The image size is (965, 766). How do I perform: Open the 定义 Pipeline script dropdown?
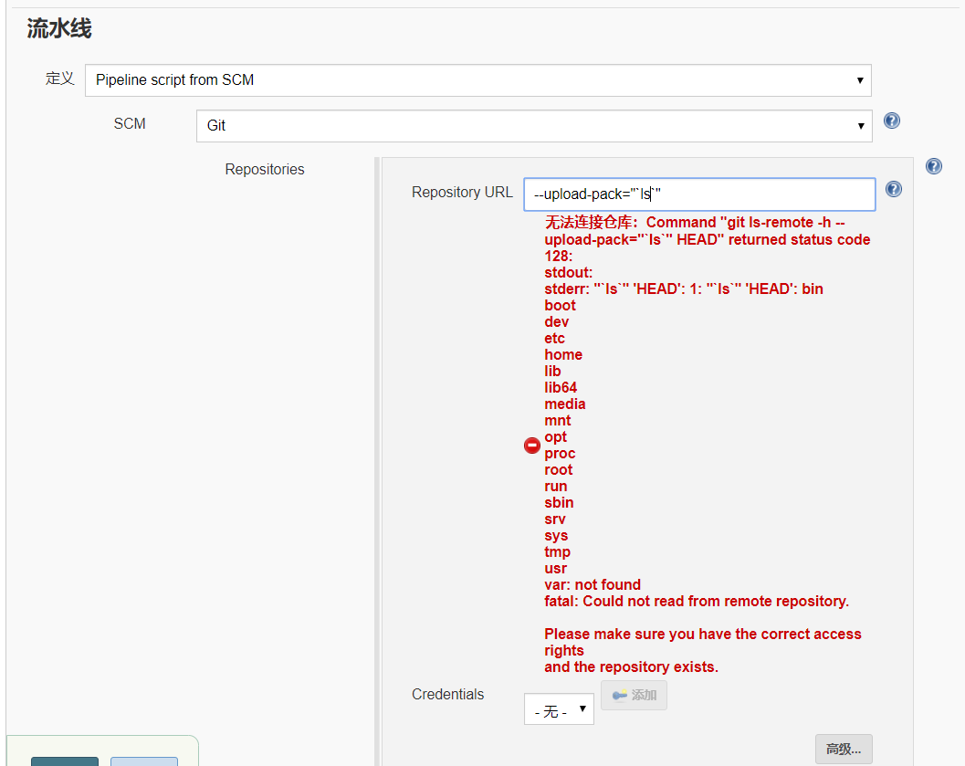[x=478, y=80]
